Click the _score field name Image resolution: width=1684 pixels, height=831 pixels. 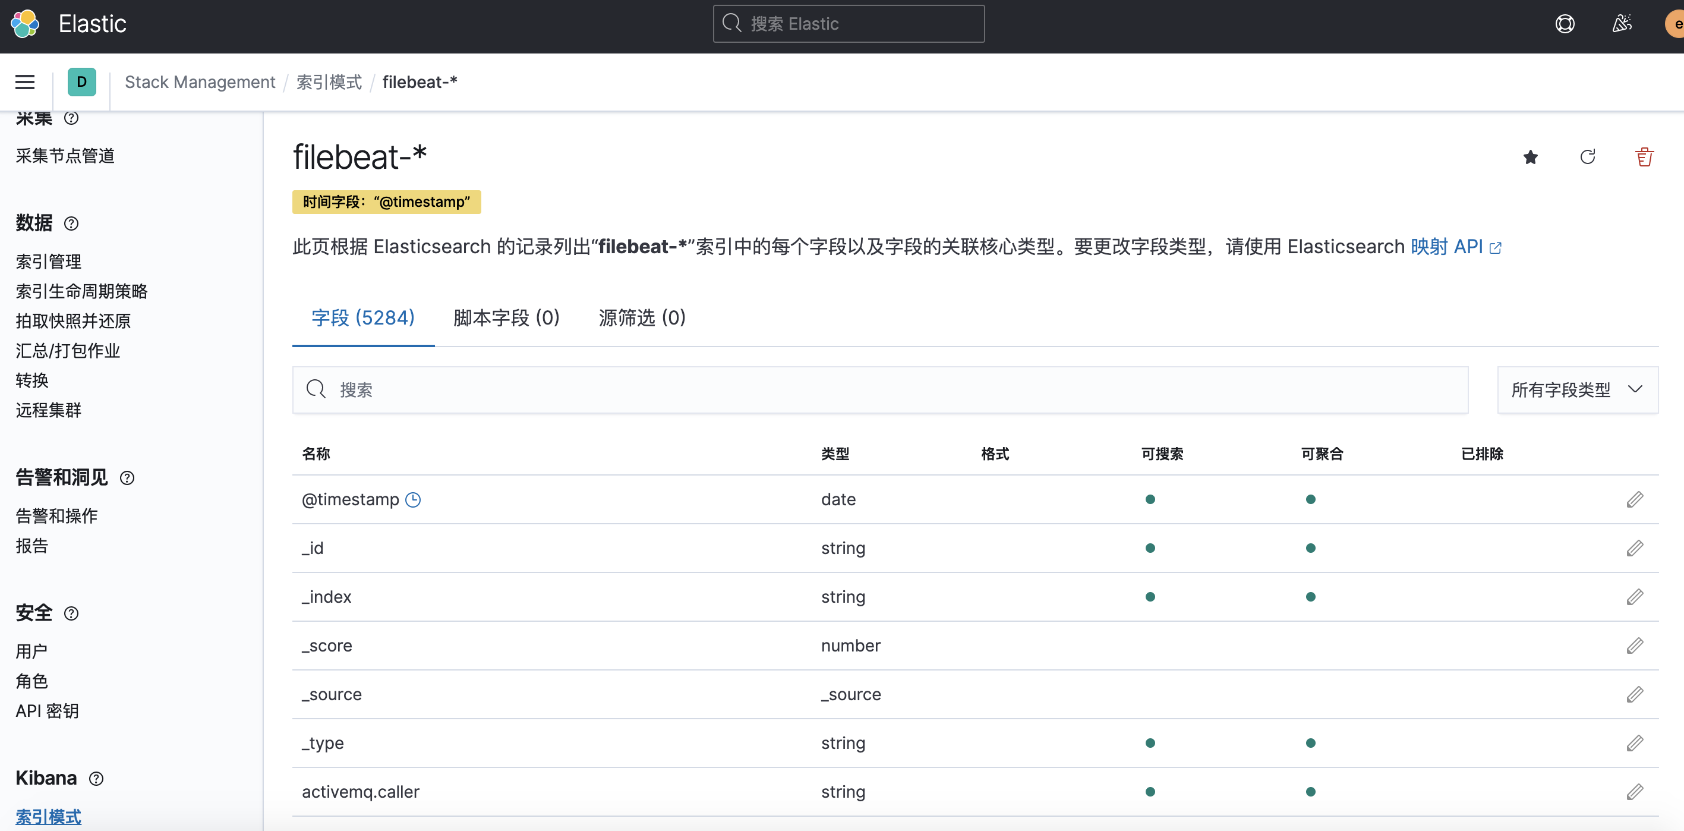pos(327,646)
